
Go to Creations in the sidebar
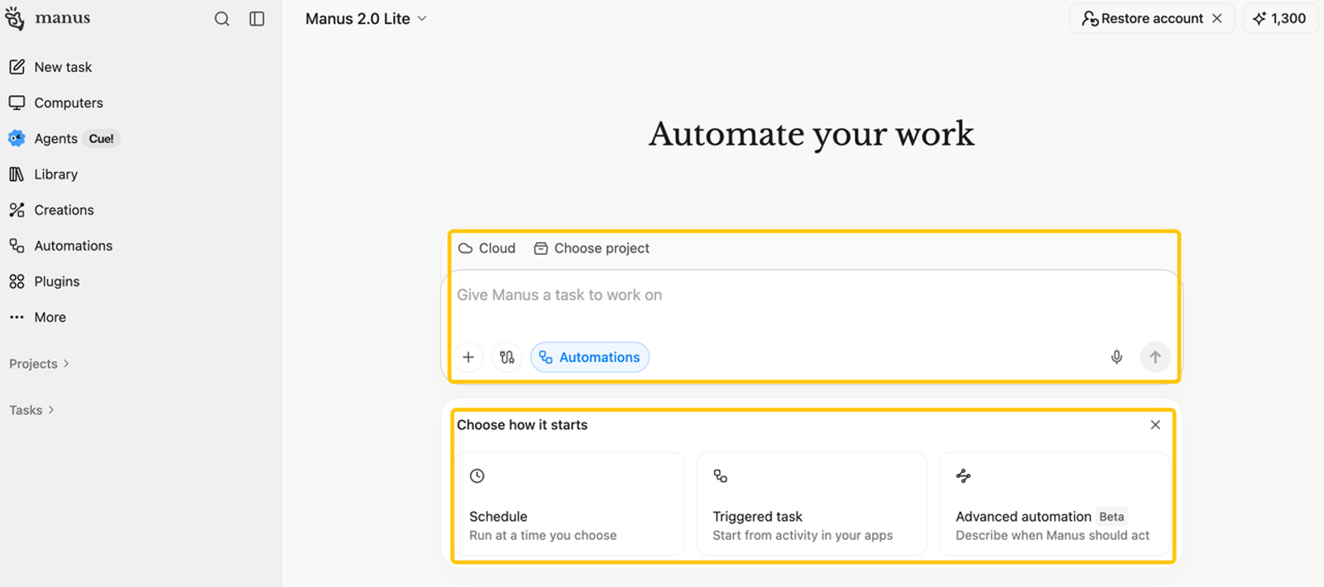tap(139, 210)
